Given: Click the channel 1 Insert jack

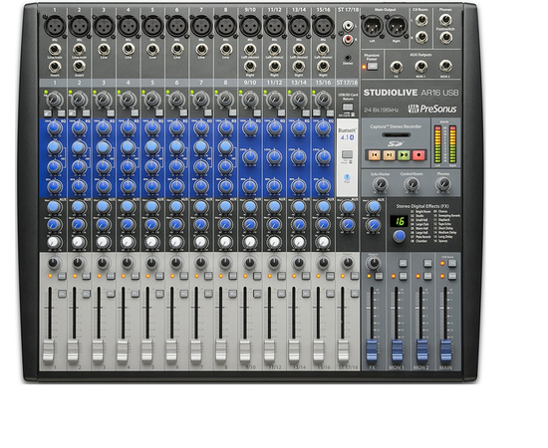Looking at the screenshot, I should 54,67.
